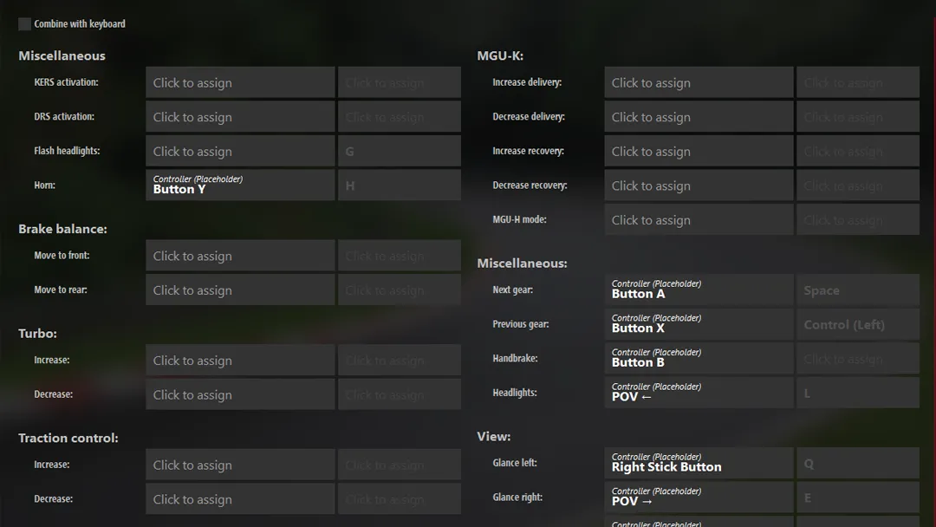Assign MGU-K Increase delivery binding
The height and width of the screenshot is (527, 936).
[699, 81]
